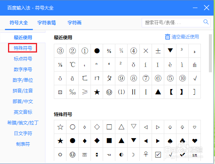215x164 pixels.
Task: Insert the white heart ♡ symbol
Action: tap(195, 127)
